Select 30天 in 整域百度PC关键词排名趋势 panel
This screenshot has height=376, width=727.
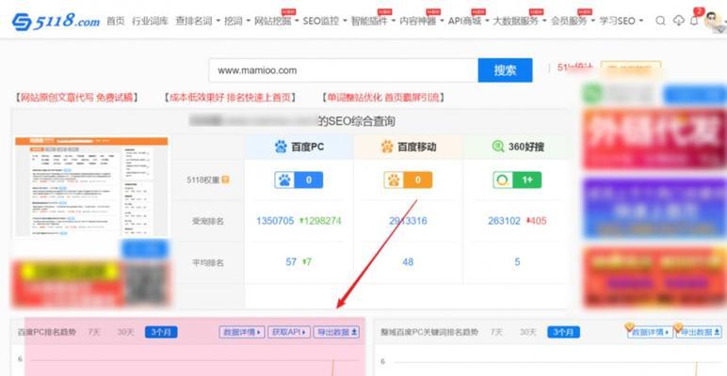click(527, 332)
